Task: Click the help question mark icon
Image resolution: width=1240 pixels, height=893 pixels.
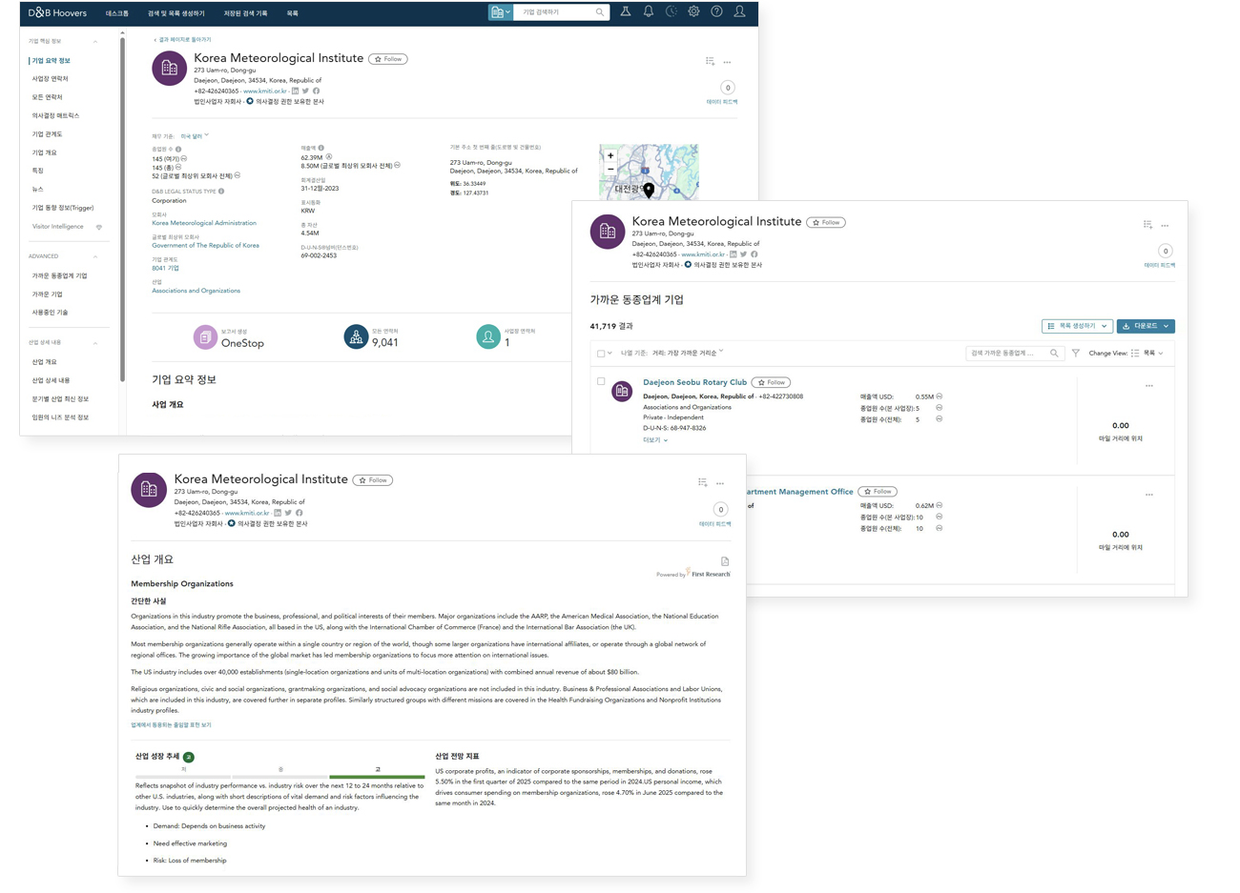Action: [716, 12]
